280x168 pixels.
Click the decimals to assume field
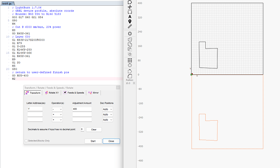pyautogui.click(x=82, y=130)
